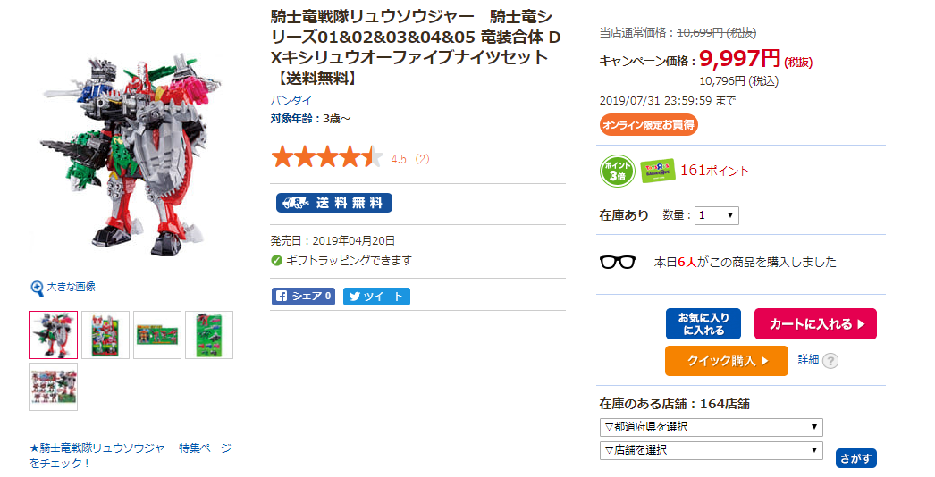This screenshot has height=477, width=935.
Task: Click the free shipping truck badge
Action: (x=333, y=203)
